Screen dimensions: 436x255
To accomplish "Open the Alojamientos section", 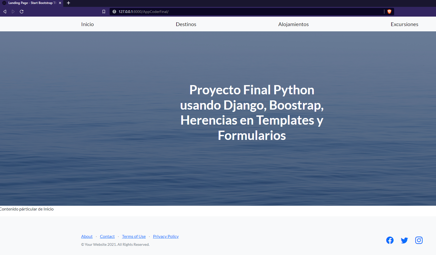I will click(293, 24).
